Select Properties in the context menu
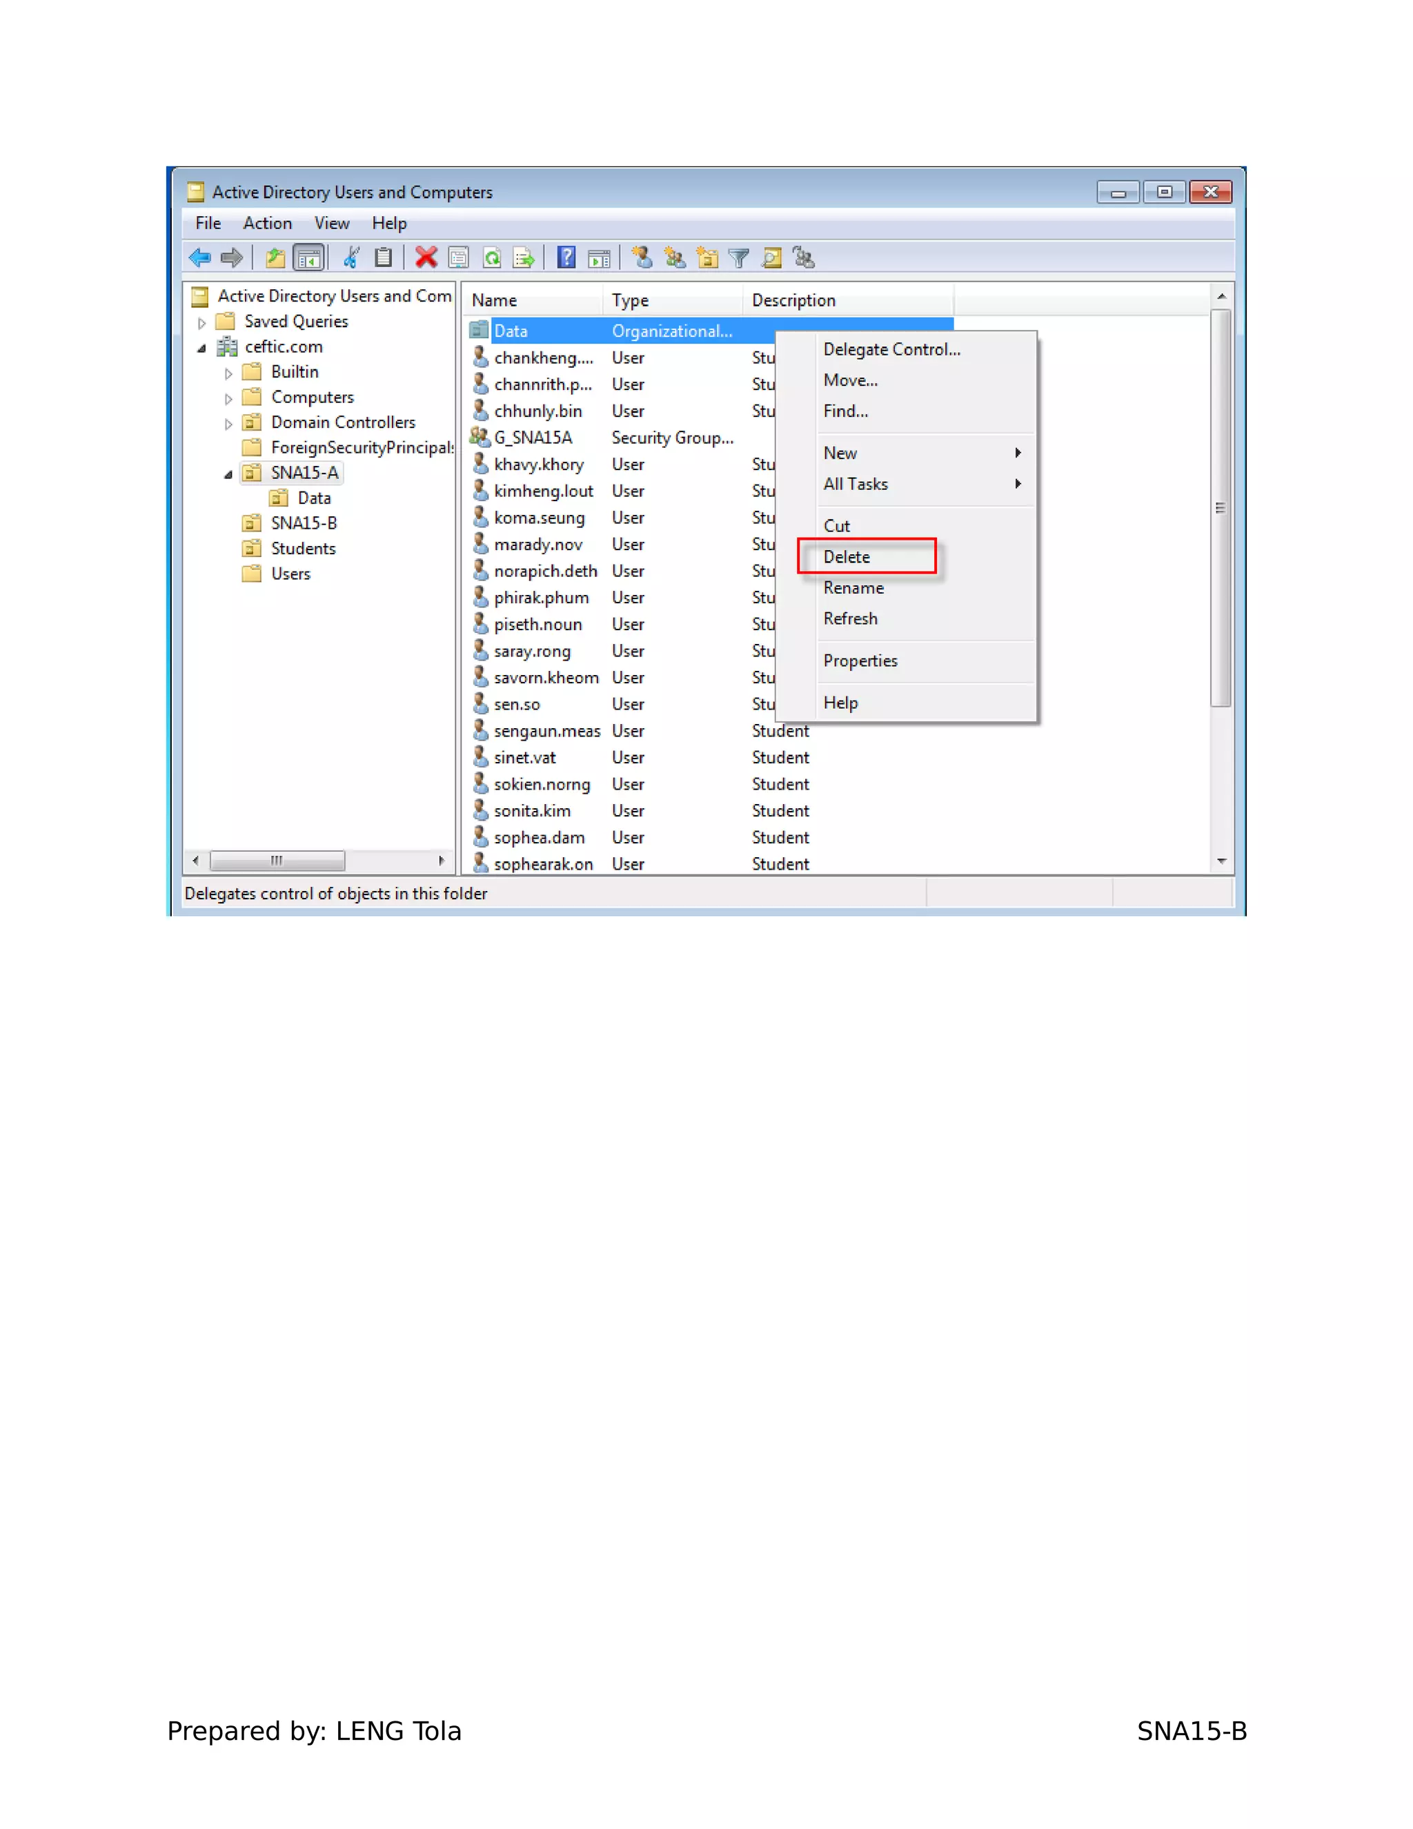 click(860, 661)
